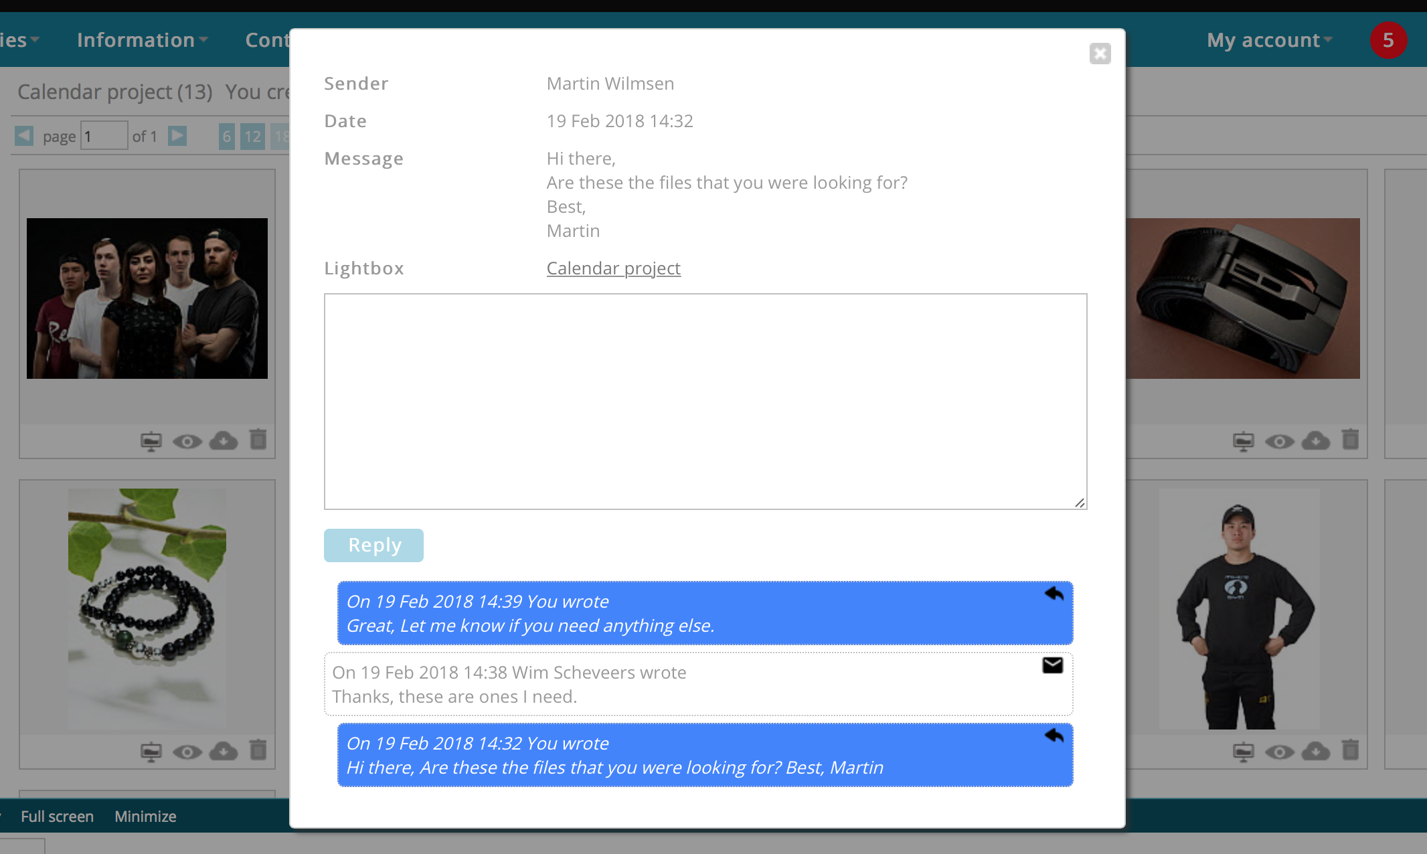
Task: Download bracelet photo via cloud icon
Action: pyautogui.click(x=224, y=752)
